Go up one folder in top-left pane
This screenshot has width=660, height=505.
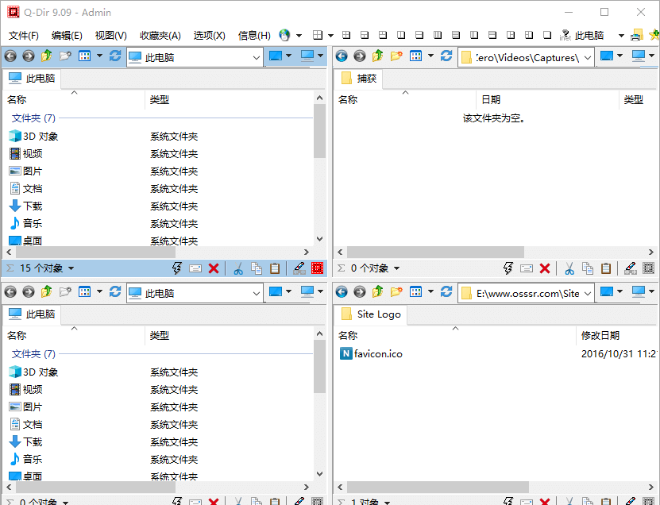coord(46,56)
